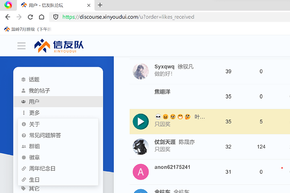Select 用户 in the sidebar

click(58, 102)
